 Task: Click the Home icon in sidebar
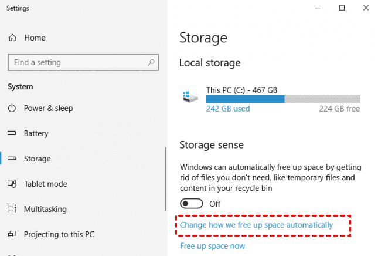pyautogui.click(x=12, y=38)
